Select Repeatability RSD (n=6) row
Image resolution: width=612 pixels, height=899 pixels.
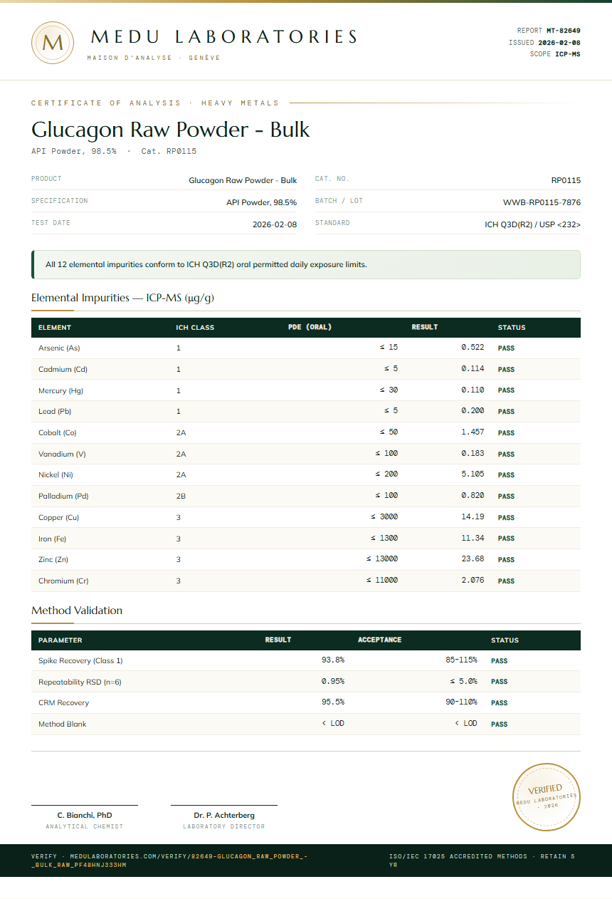(x=306, y=682)
